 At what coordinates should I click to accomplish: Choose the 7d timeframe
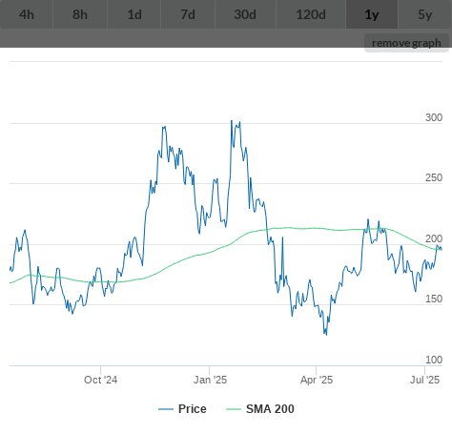click(x=188, y=14)
